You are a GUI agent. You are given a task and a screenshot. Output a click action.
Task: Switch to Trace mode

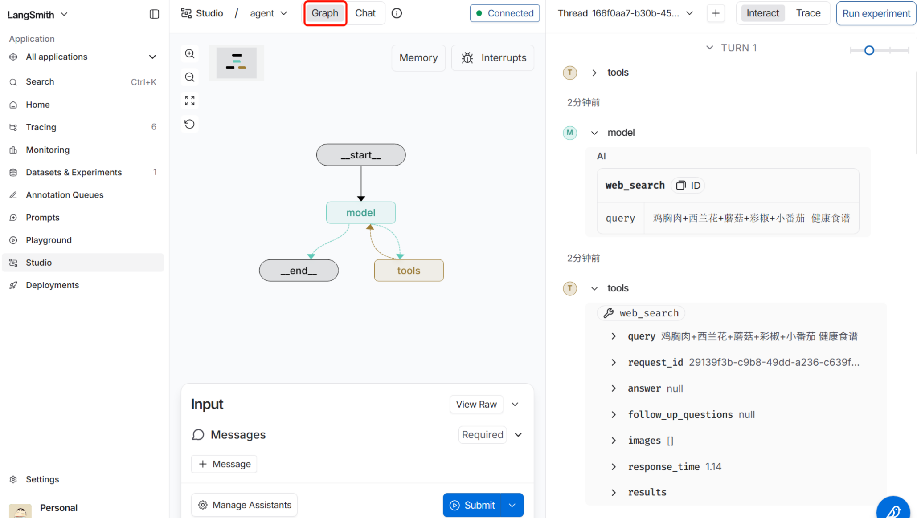tap(808, 13)
